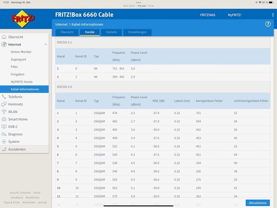This screenshot has height=208, width=277.
Task: Click frequency value 522 in DOCSIS 3.0
Action: tap(115, 146)
